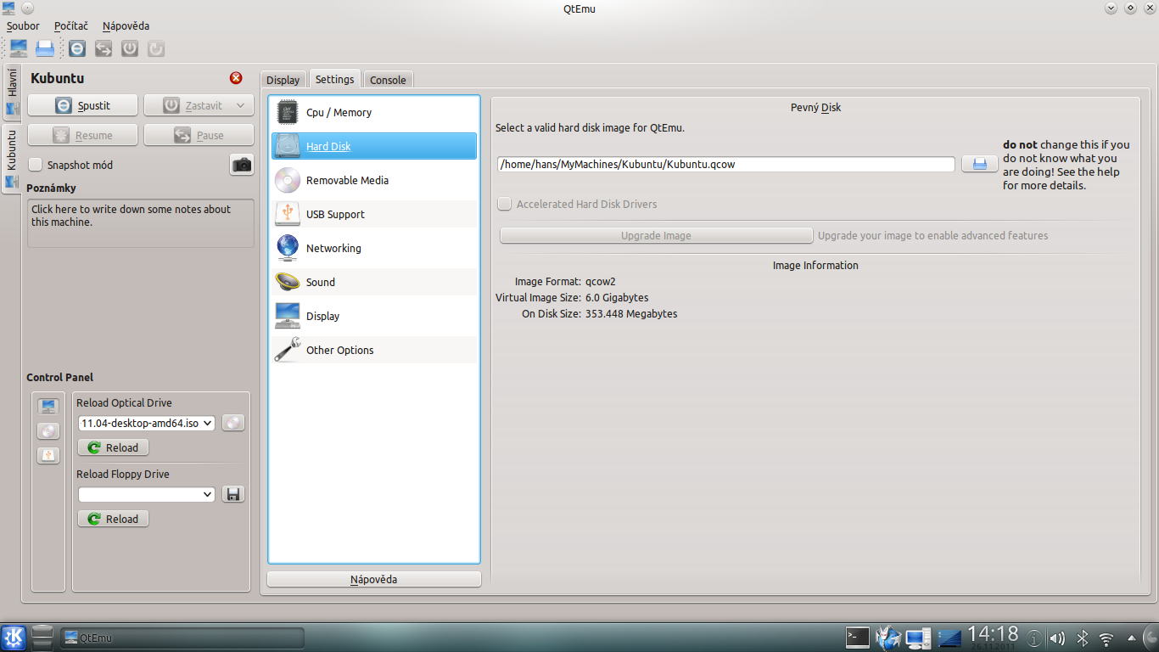Click the open machine drive toolbar icon

[45, 48]
